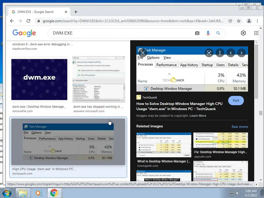
Task: Open Google quick settings gear
Action: (x=243, y=33)
